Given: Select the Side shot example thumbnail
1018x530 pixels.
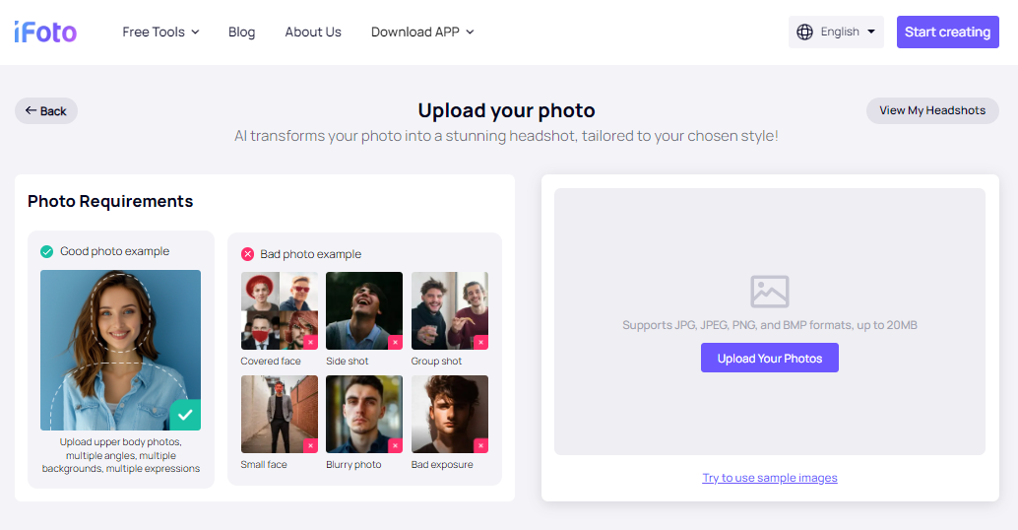Looking at the screenshot, I should [x=363, y=310].
